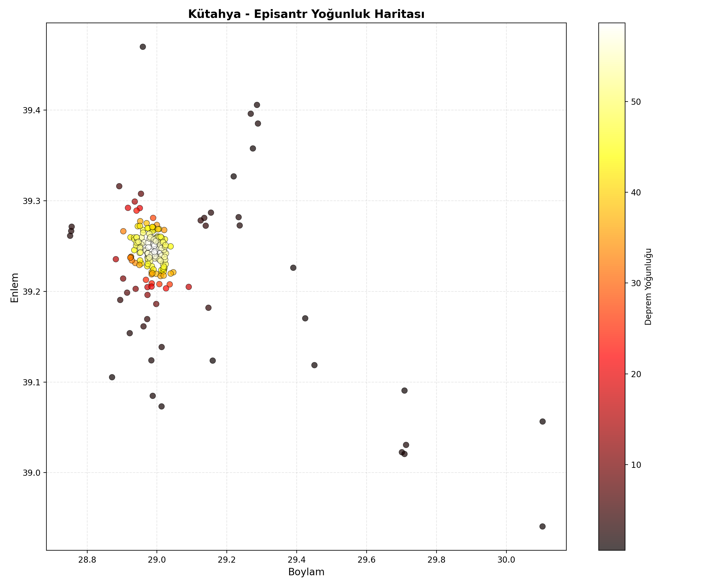Click the y-axis tick label 39.4
This screenshot has width=705, height=587.
(x=31, y=110)
